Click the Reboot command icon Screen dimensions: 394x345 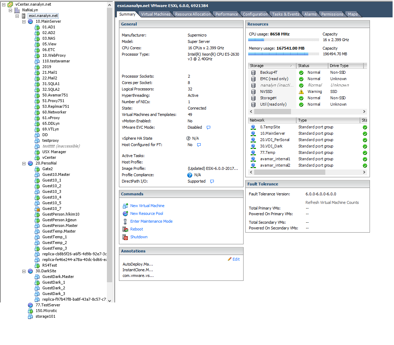point(125,229)
